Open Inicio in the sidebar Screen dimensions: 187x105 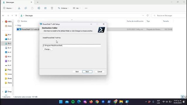pos(8,26)
